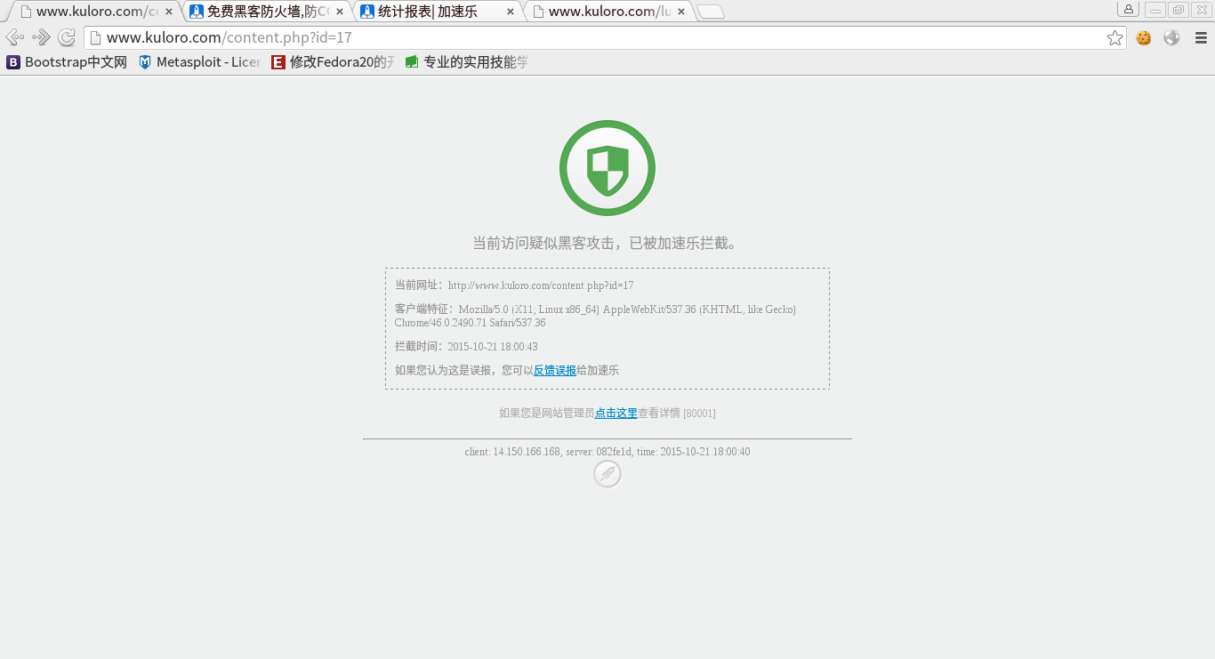
Task: Close the 统计报表 加速乐 tab
Action: (x=511, y=12)
